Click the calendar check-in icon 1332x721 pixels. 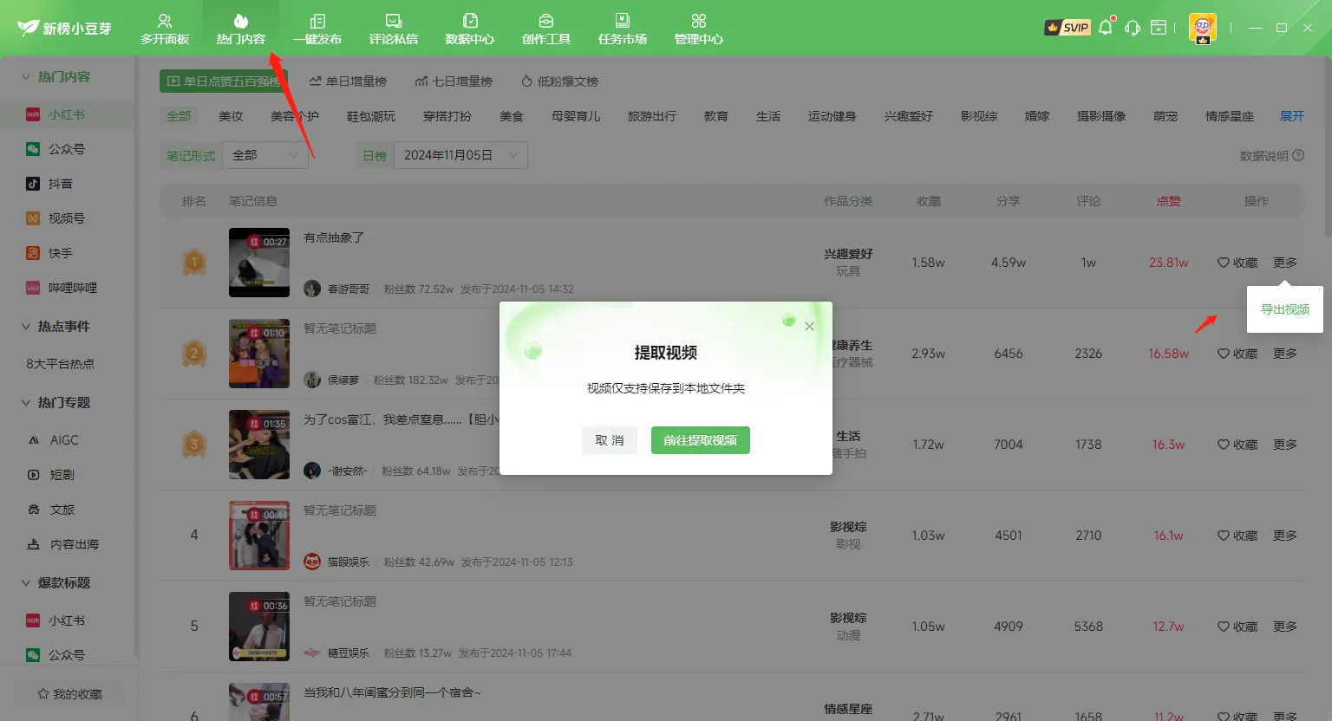(x=1159, y=28)
